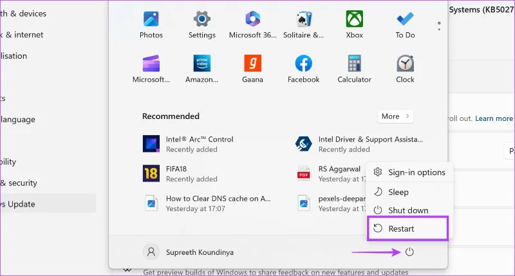Open Solitaire & Casual Games

303,25
